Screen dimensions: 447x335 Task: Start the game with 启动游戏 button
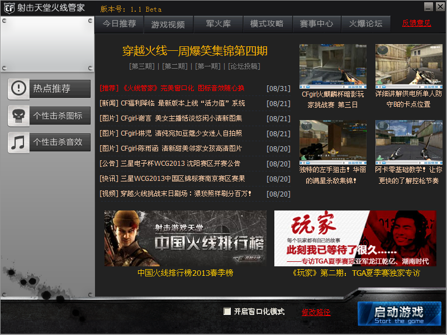tap(400, 314)
